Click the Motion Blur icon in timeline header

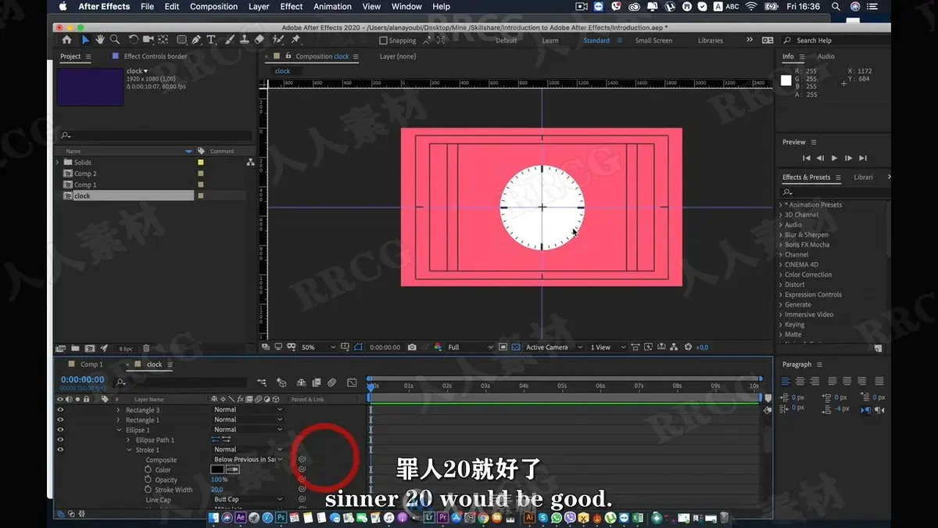[332, 383]
